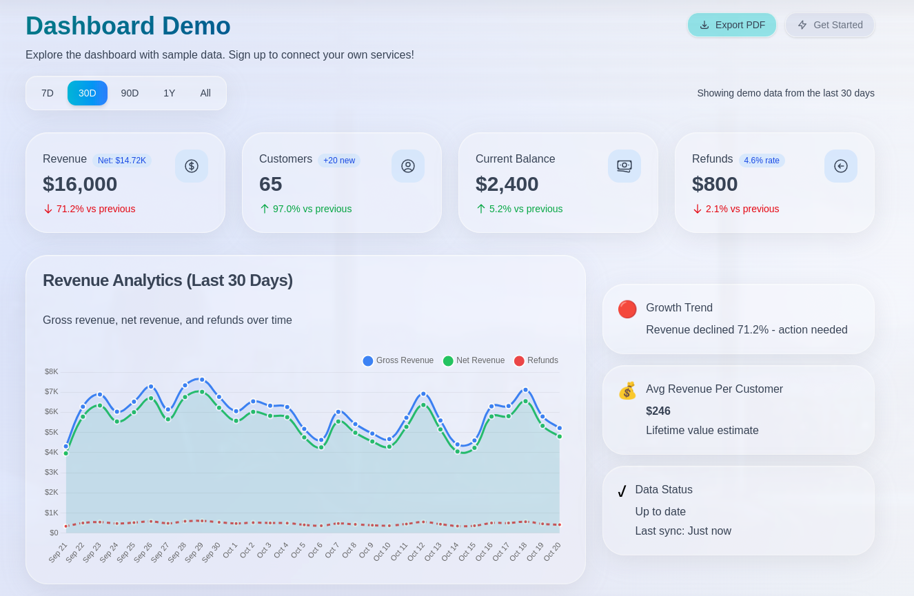Click the Net: $14.72K badge on Revenue card
914x596 pixels.
click(x=122, y=160)
